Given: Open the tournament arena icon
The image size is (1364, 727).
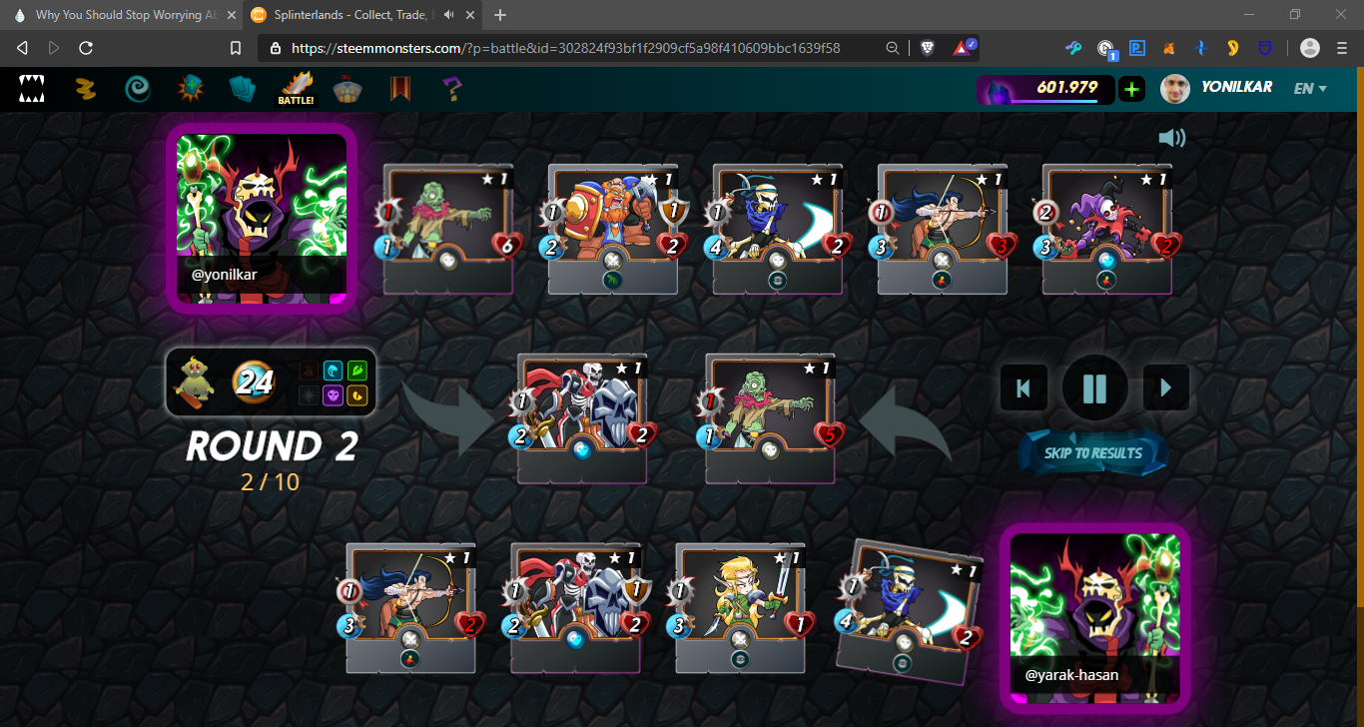Looking at the screenshot, I should tap(347, 90).
